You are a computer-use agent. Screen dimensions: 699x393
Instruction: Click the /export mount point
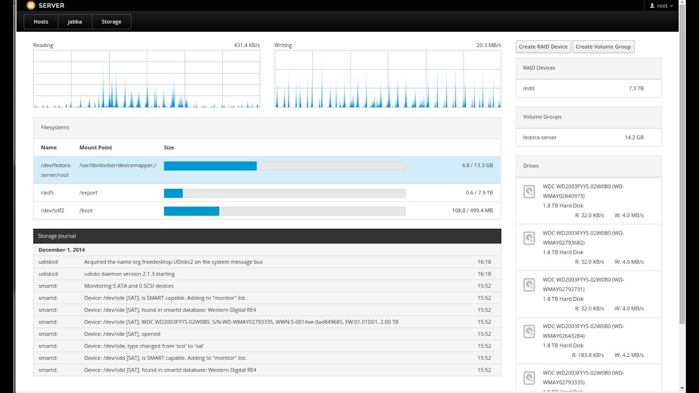pos(88,193)
